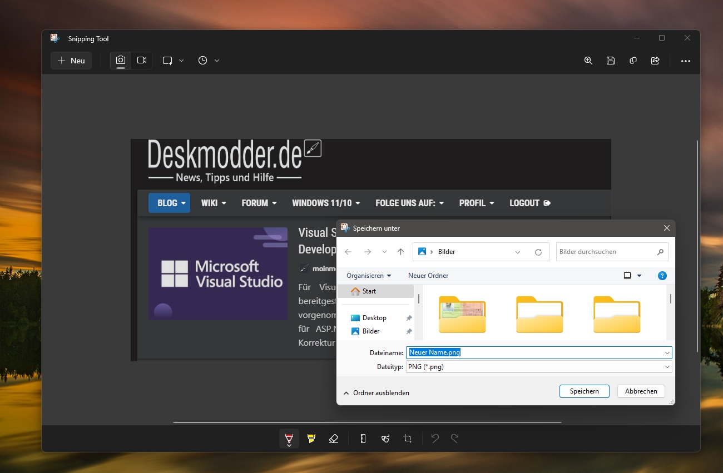Click the save floppy disk icon
Screen dimensions: 723x473
(x=611, y=61)
